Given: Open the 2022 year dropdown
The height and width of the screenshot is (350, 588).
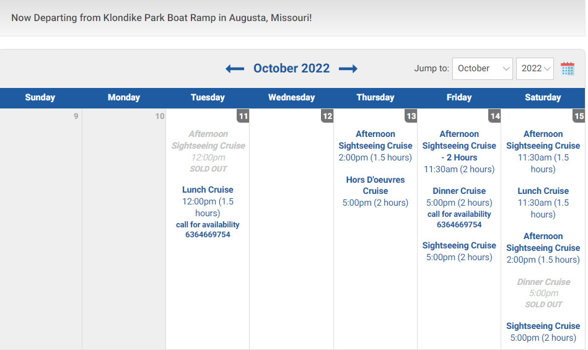Looking at the screenshot, I should pos(535,69).
